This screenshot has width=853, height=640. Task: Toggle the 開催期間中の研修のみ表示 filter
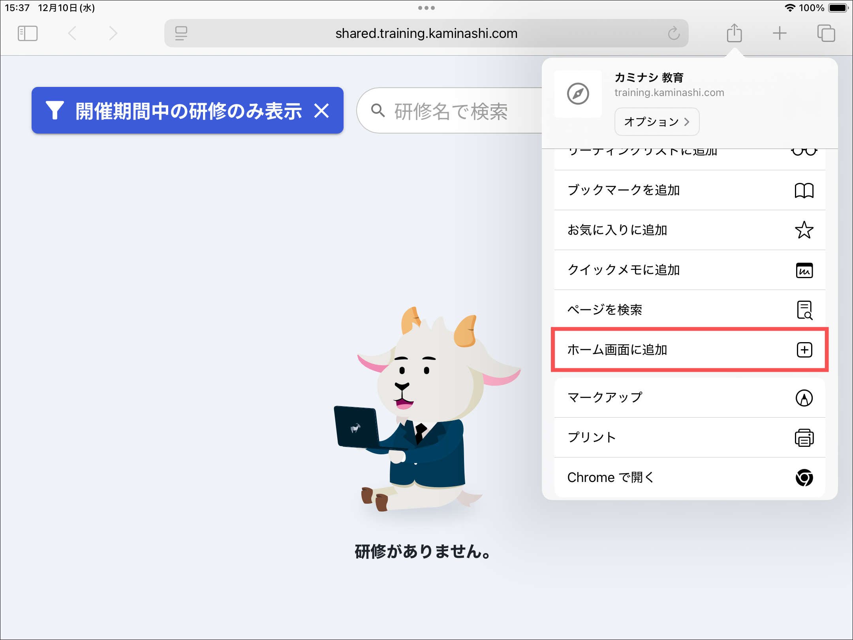pyautogui.click(x=174, y=111)
